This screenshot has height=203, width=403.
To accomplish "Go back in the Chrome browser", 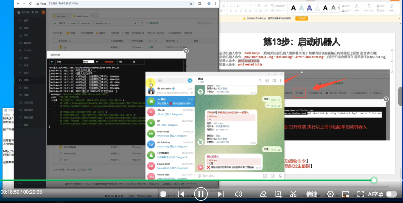I will [18, 4].
